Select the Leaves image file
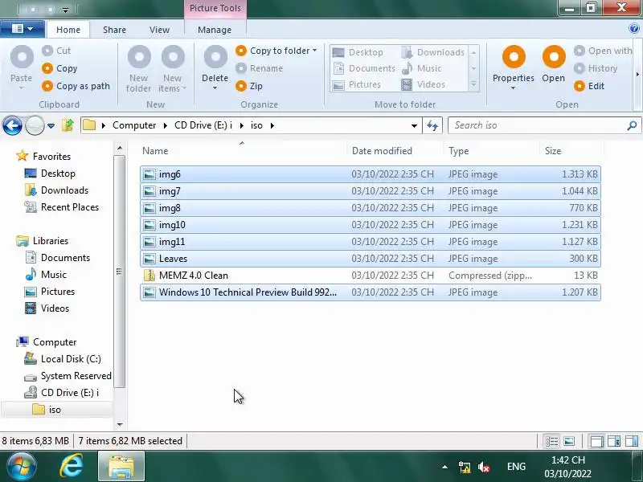Viewport: 643px width, 482px height. 371,259
